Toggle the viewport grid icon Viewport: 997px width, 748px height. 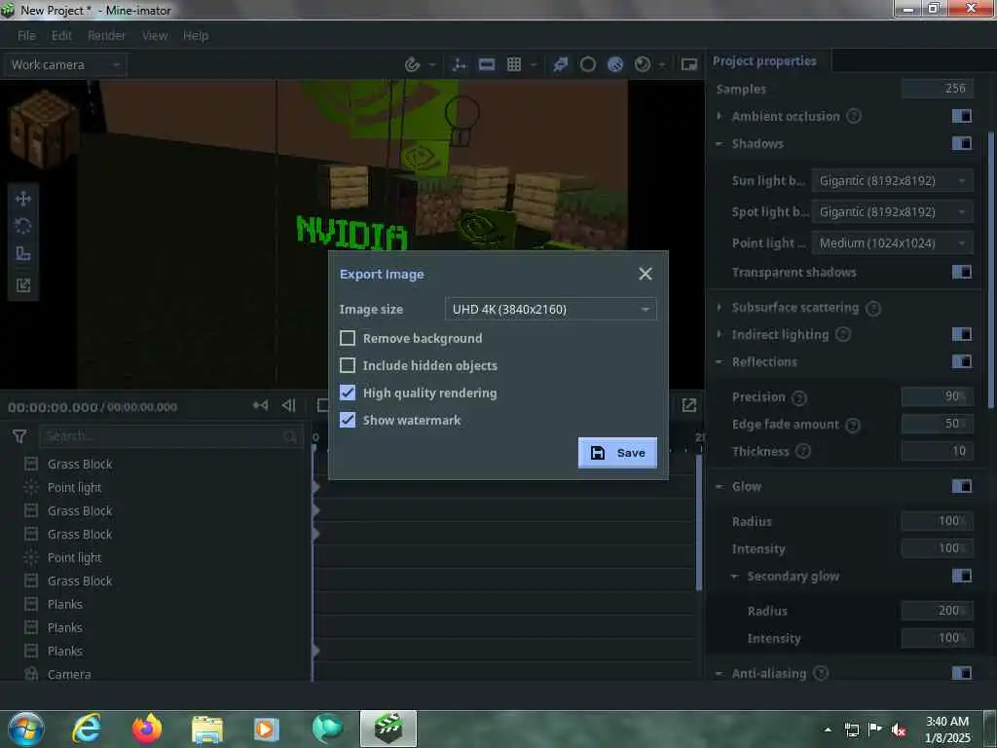tap(514, 64)
